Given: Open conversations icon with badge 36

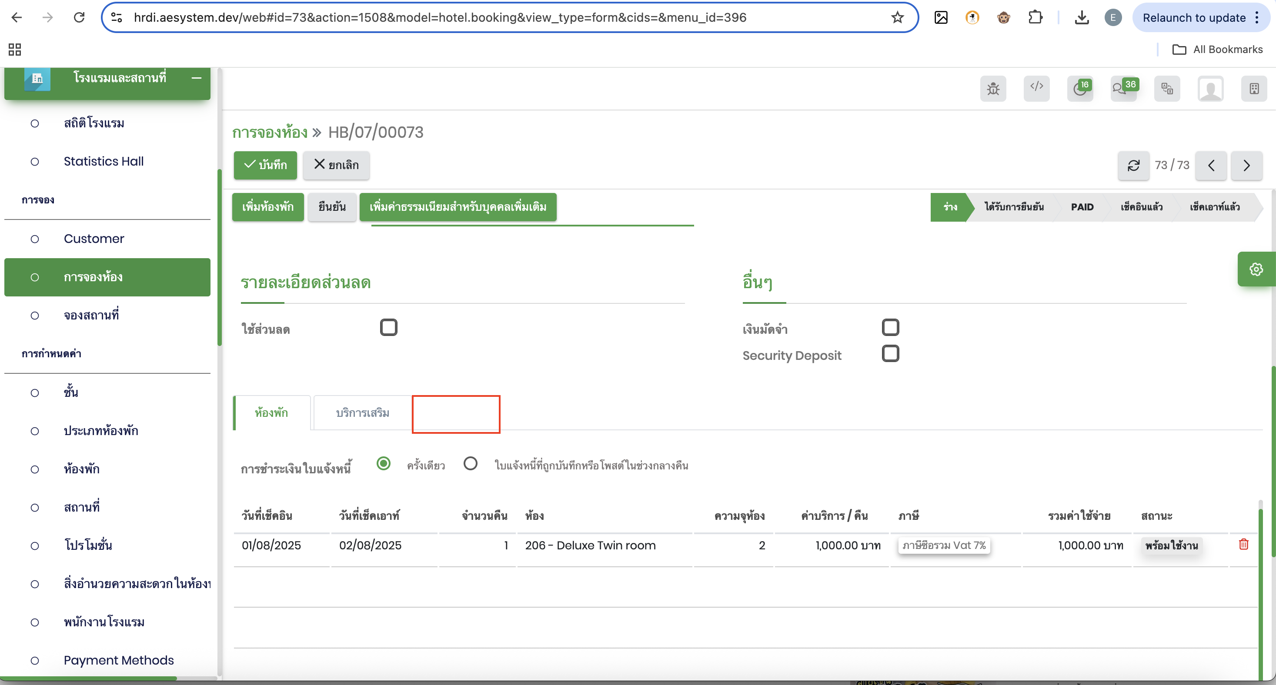Looking at the screenshot, I should point(1123,89).
